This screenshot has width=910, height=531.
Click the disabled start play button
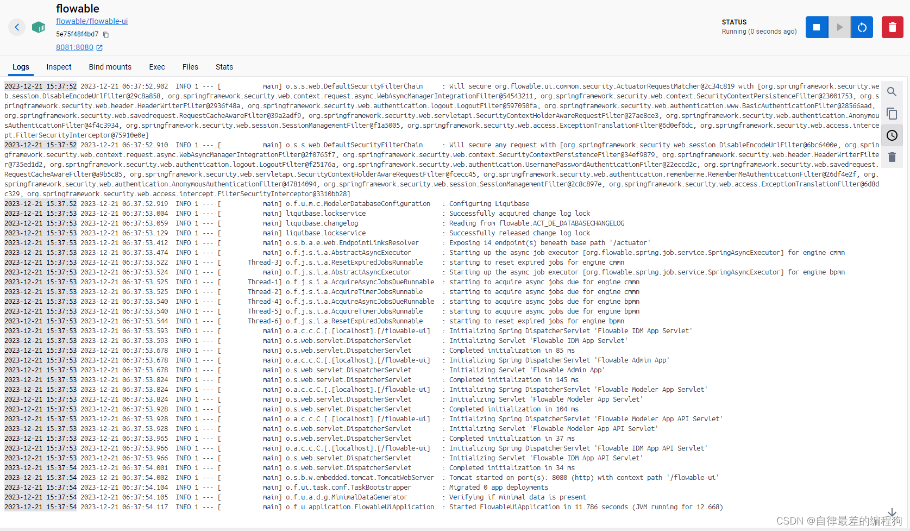coord(839,27)
